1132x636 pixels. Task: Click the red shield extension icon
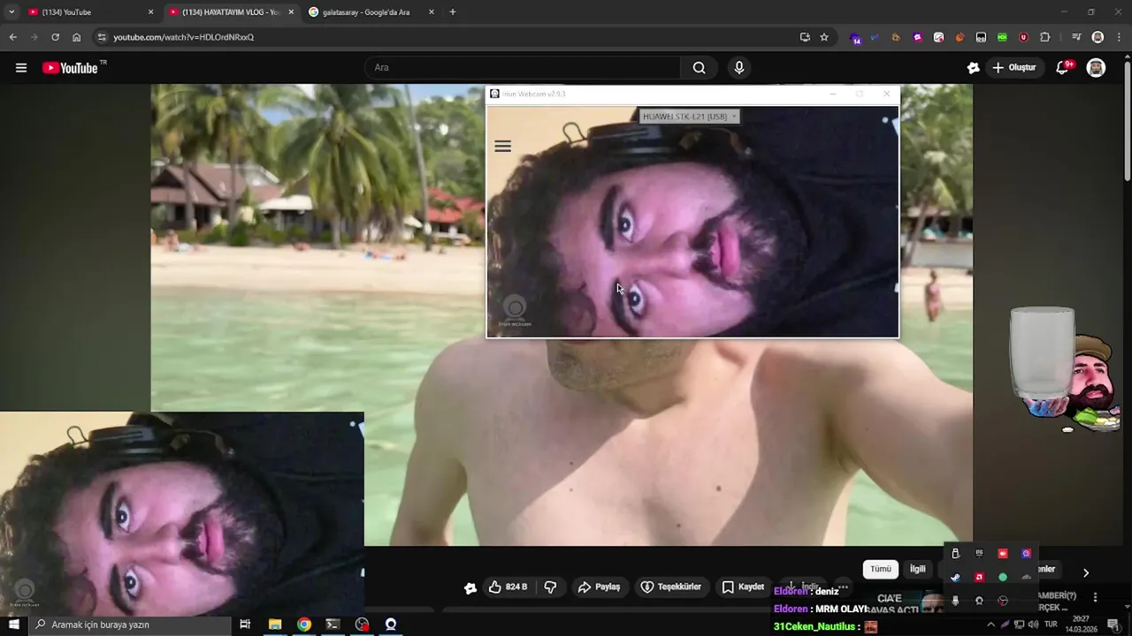click(x=1023, y=37)
